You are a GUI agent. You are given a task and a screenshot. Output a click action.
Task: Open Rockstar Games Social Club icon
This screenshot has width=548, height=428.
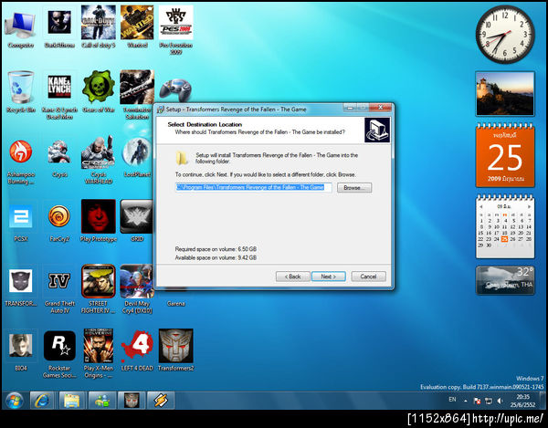coord(59,354)
